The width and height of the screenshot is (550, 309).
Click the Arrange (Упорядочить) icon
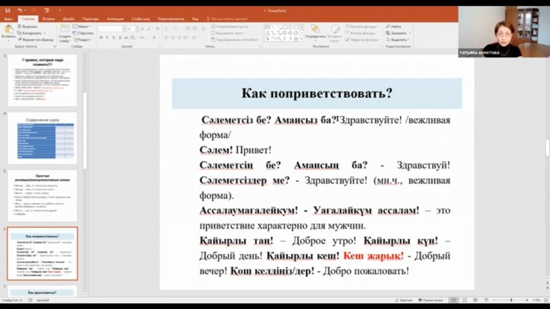(315, 29)
